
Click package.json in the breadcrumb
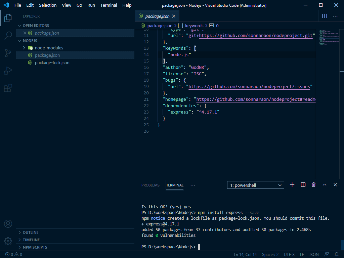tap(160, 26)
